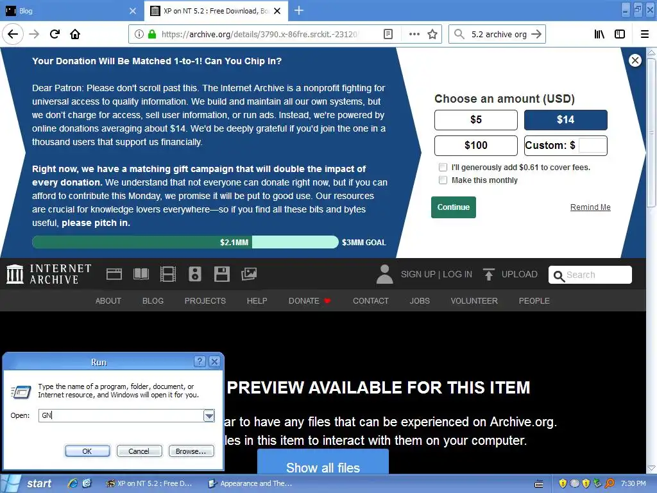This screenshot has width=657, height=493.
Task: Open JOBS in archive nav
Action: (420, 301)
